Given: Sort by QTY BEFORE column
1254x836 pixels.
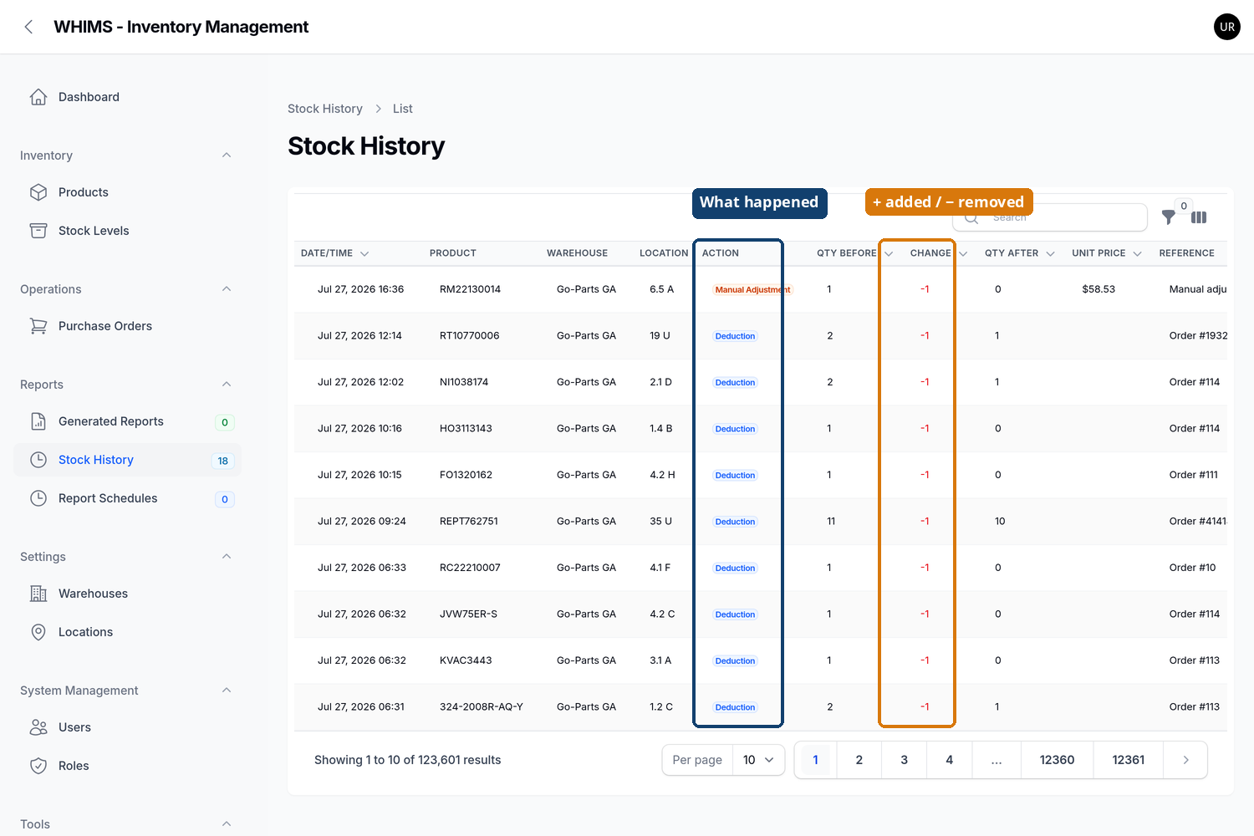Looking at the screenshot, I should click(x=855, y=253).
